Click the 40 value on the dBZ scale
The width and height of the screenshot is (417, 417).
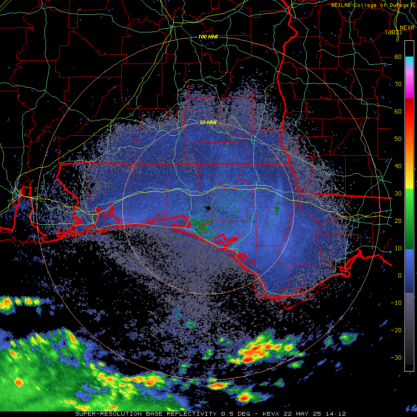click(x=398, y=166)
